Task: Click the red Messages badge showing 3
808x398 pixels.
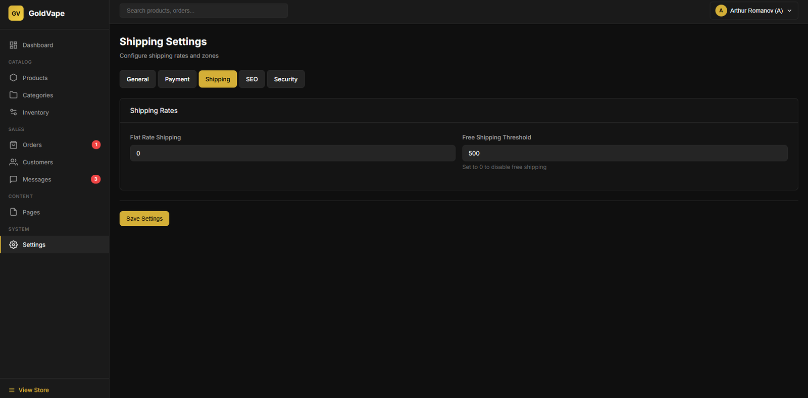Action: [x=95, y=179]
